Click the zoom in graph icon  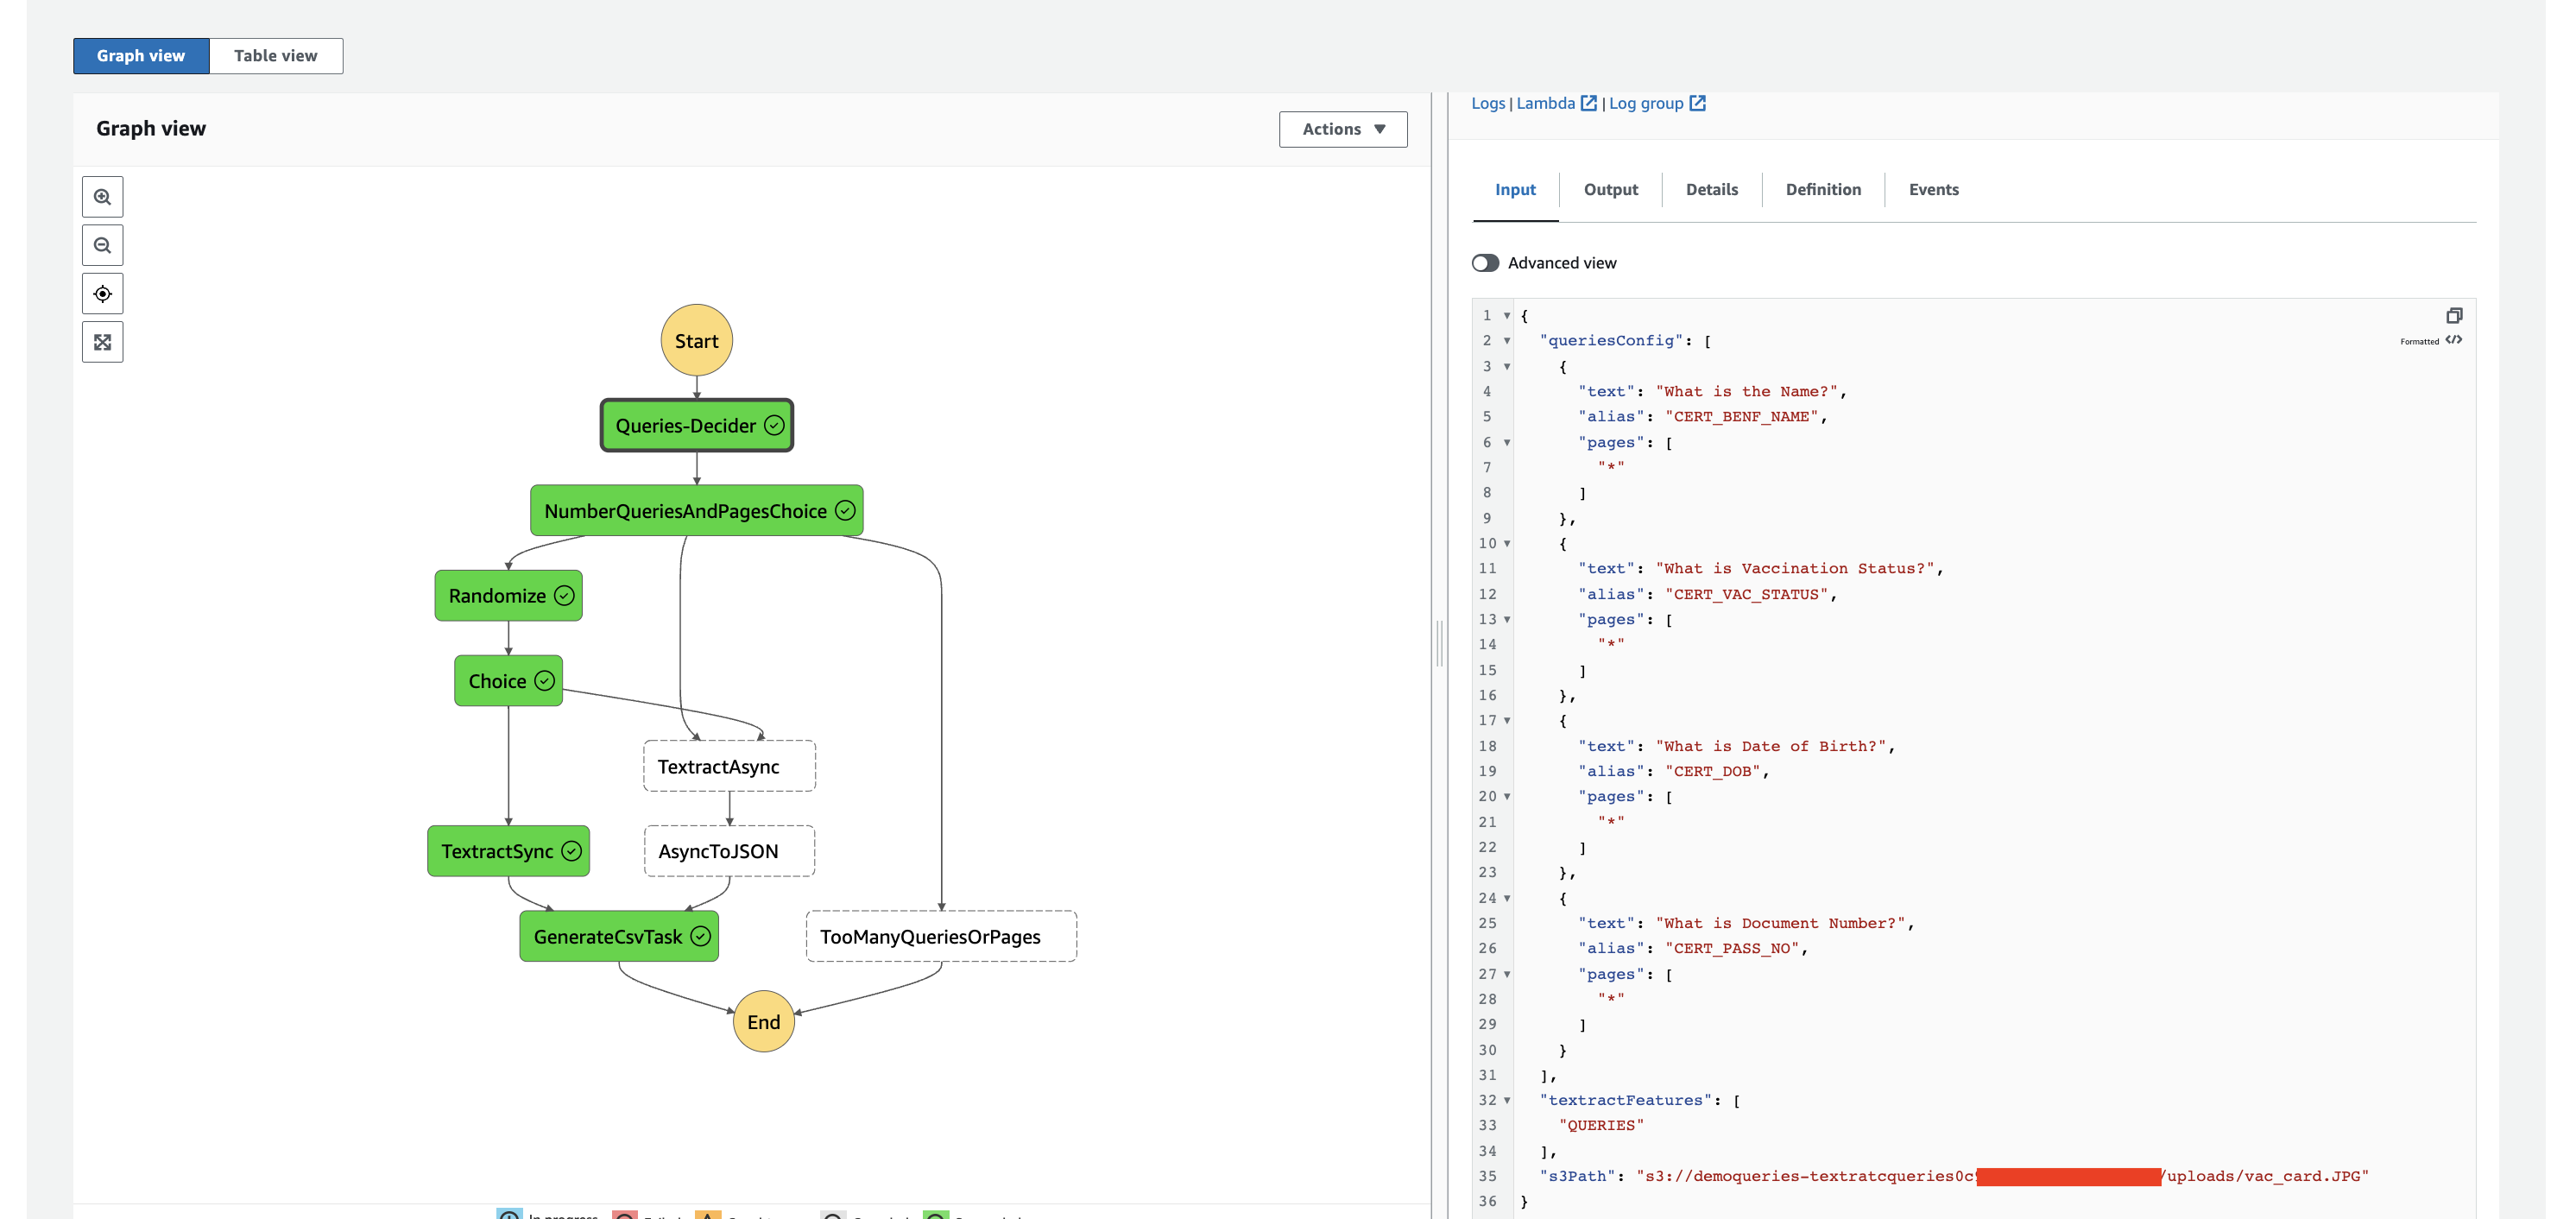coord(102,197)
